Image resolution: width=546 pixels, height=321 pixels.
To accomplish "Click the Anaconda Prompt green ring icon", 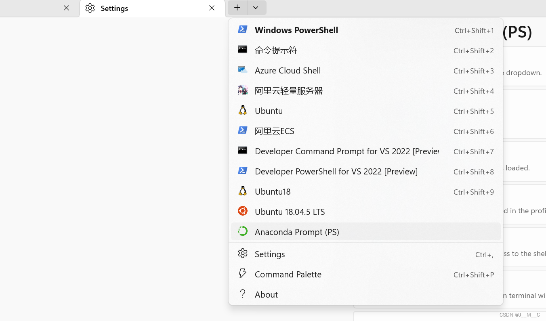I will (x=242, y=231).
